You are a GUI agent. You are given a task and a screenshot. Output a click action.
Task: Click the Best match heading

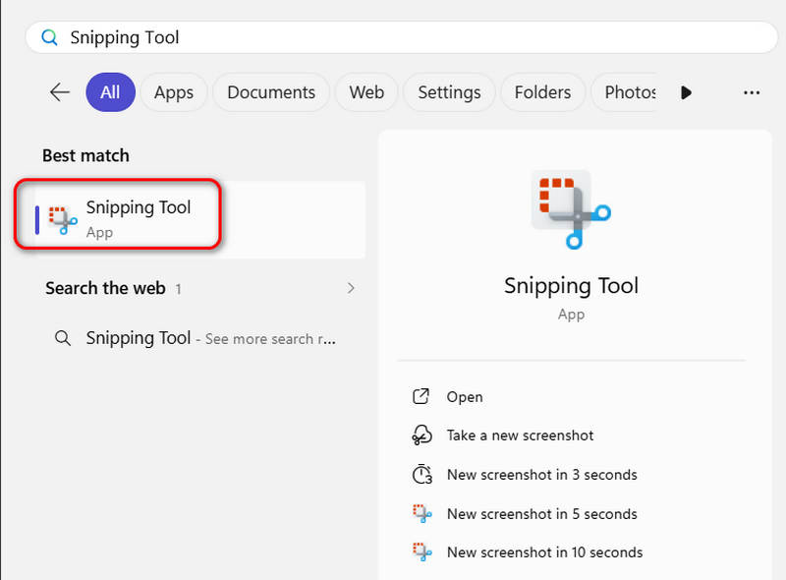(85, 155)
